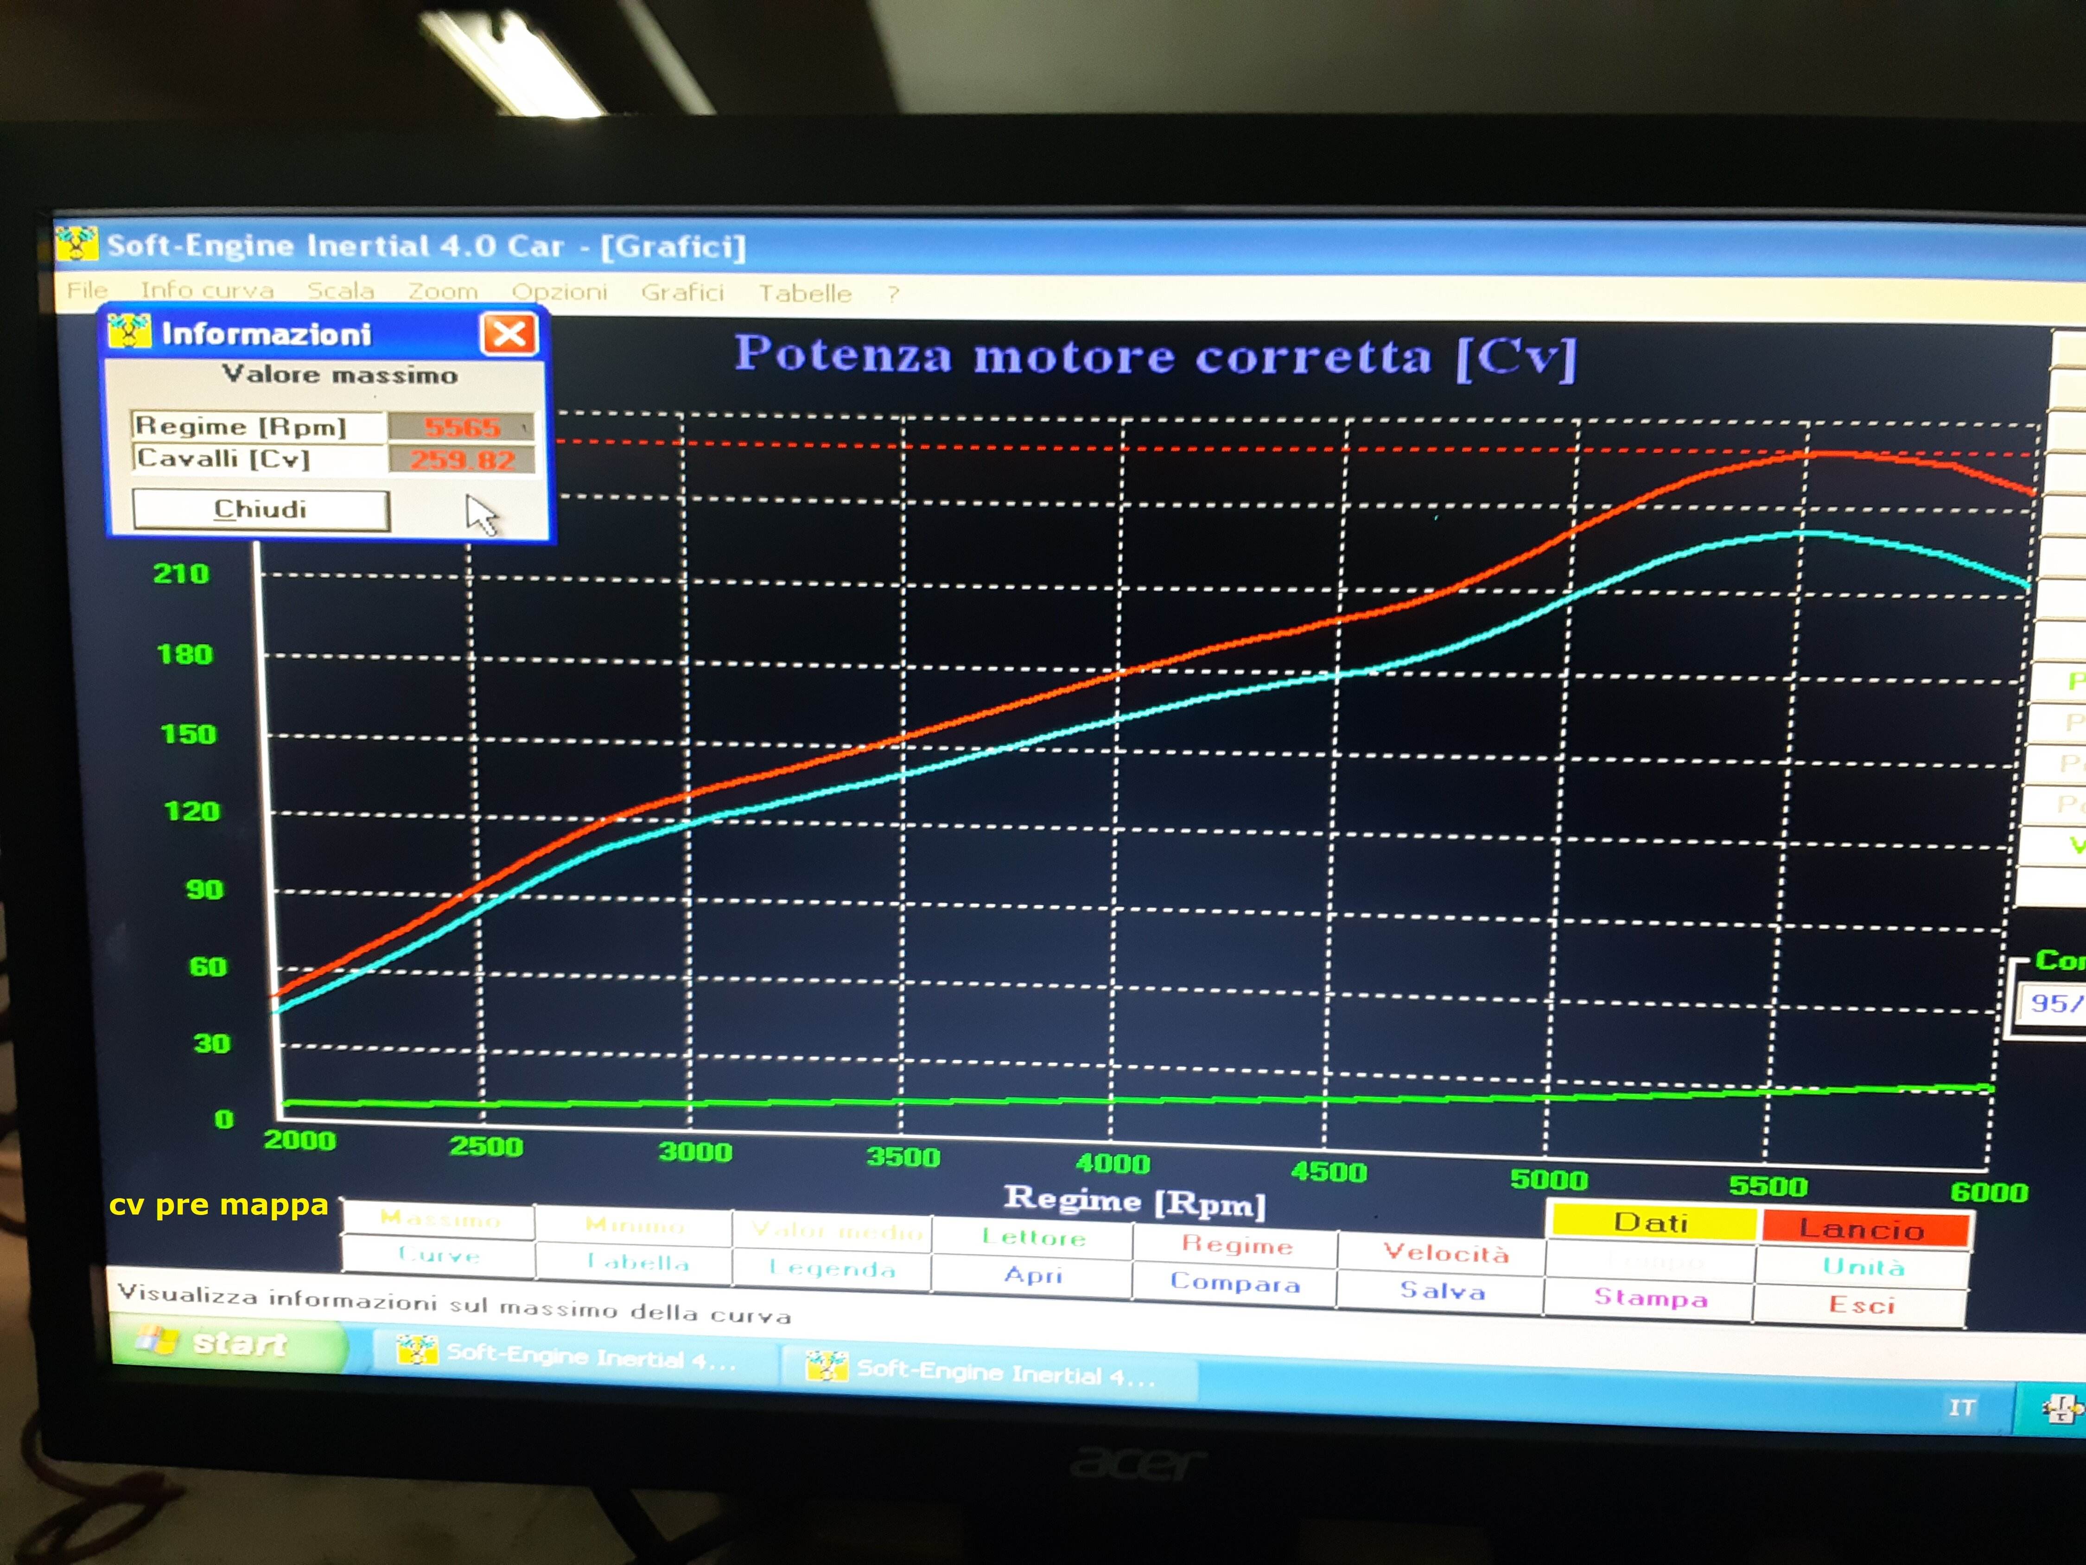Click Apri to open a file
This screenshot has height=1565, width=2086.
pos(1033,1275)
